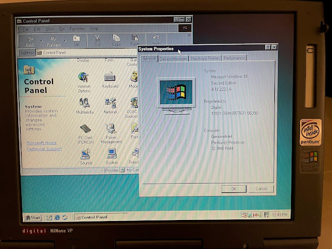Click Cancel in System Properties
This screenshot has height=249, width=332.
coord(261,189)
